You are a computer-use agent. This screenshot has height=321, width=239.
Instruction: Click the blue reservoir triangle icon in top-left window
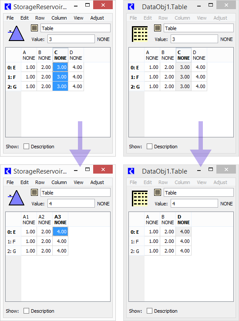click(x=16, y=34)
